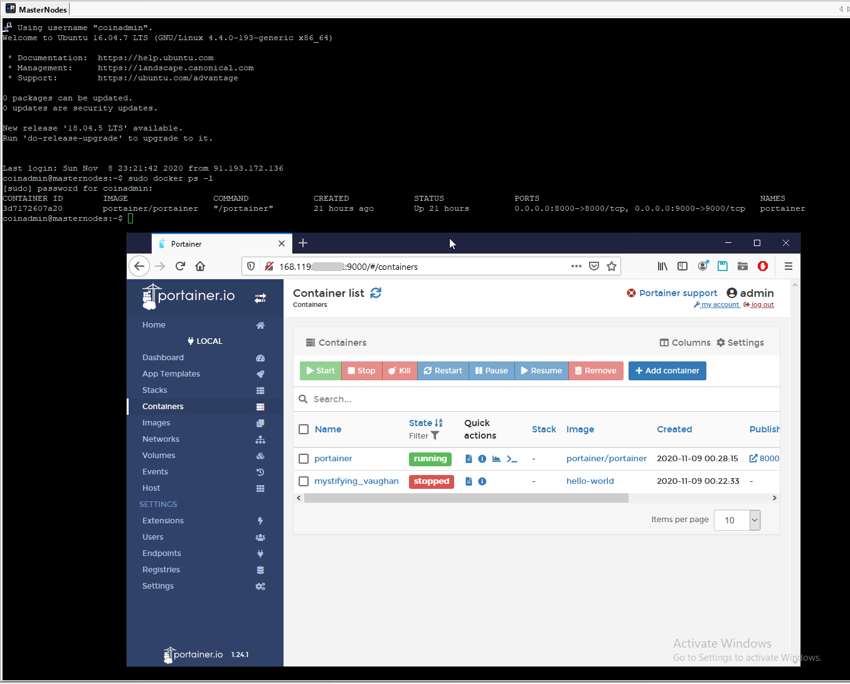Click the Resume button
This screenshot has width=850, height=684.
541,371
